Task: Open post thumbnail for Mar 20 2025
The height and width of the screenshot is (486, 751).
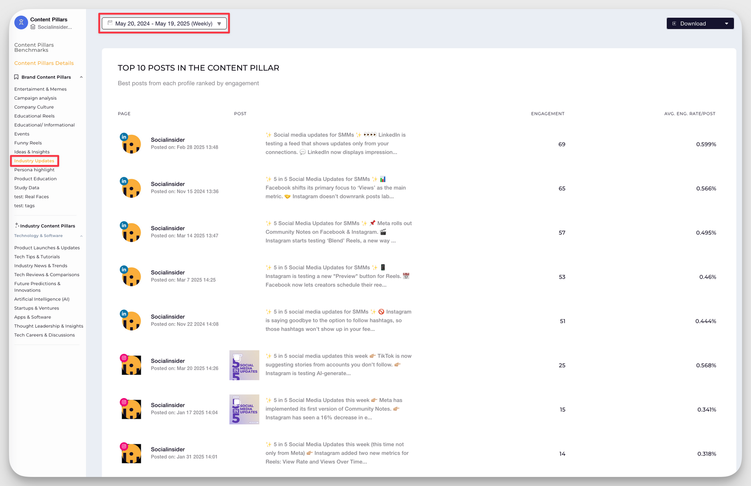Action: pos(244,365)
